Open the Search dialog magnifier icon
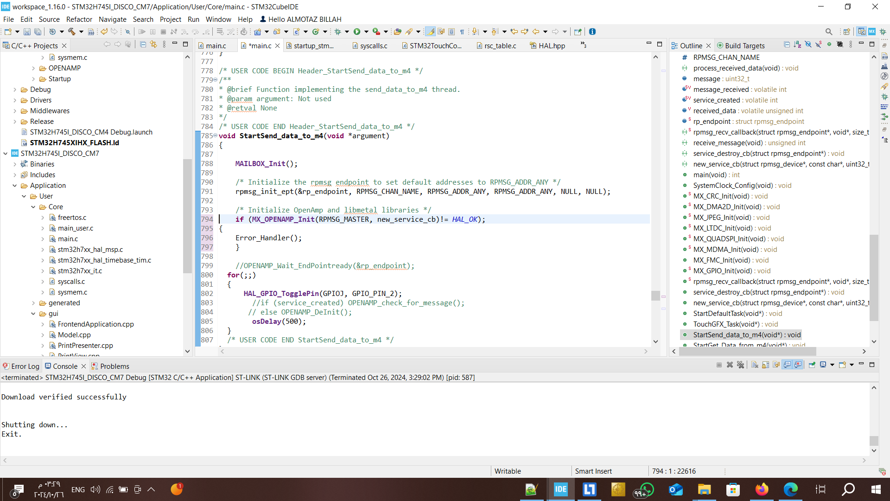This screenshot has height=501, width=890. click(829, 32)
